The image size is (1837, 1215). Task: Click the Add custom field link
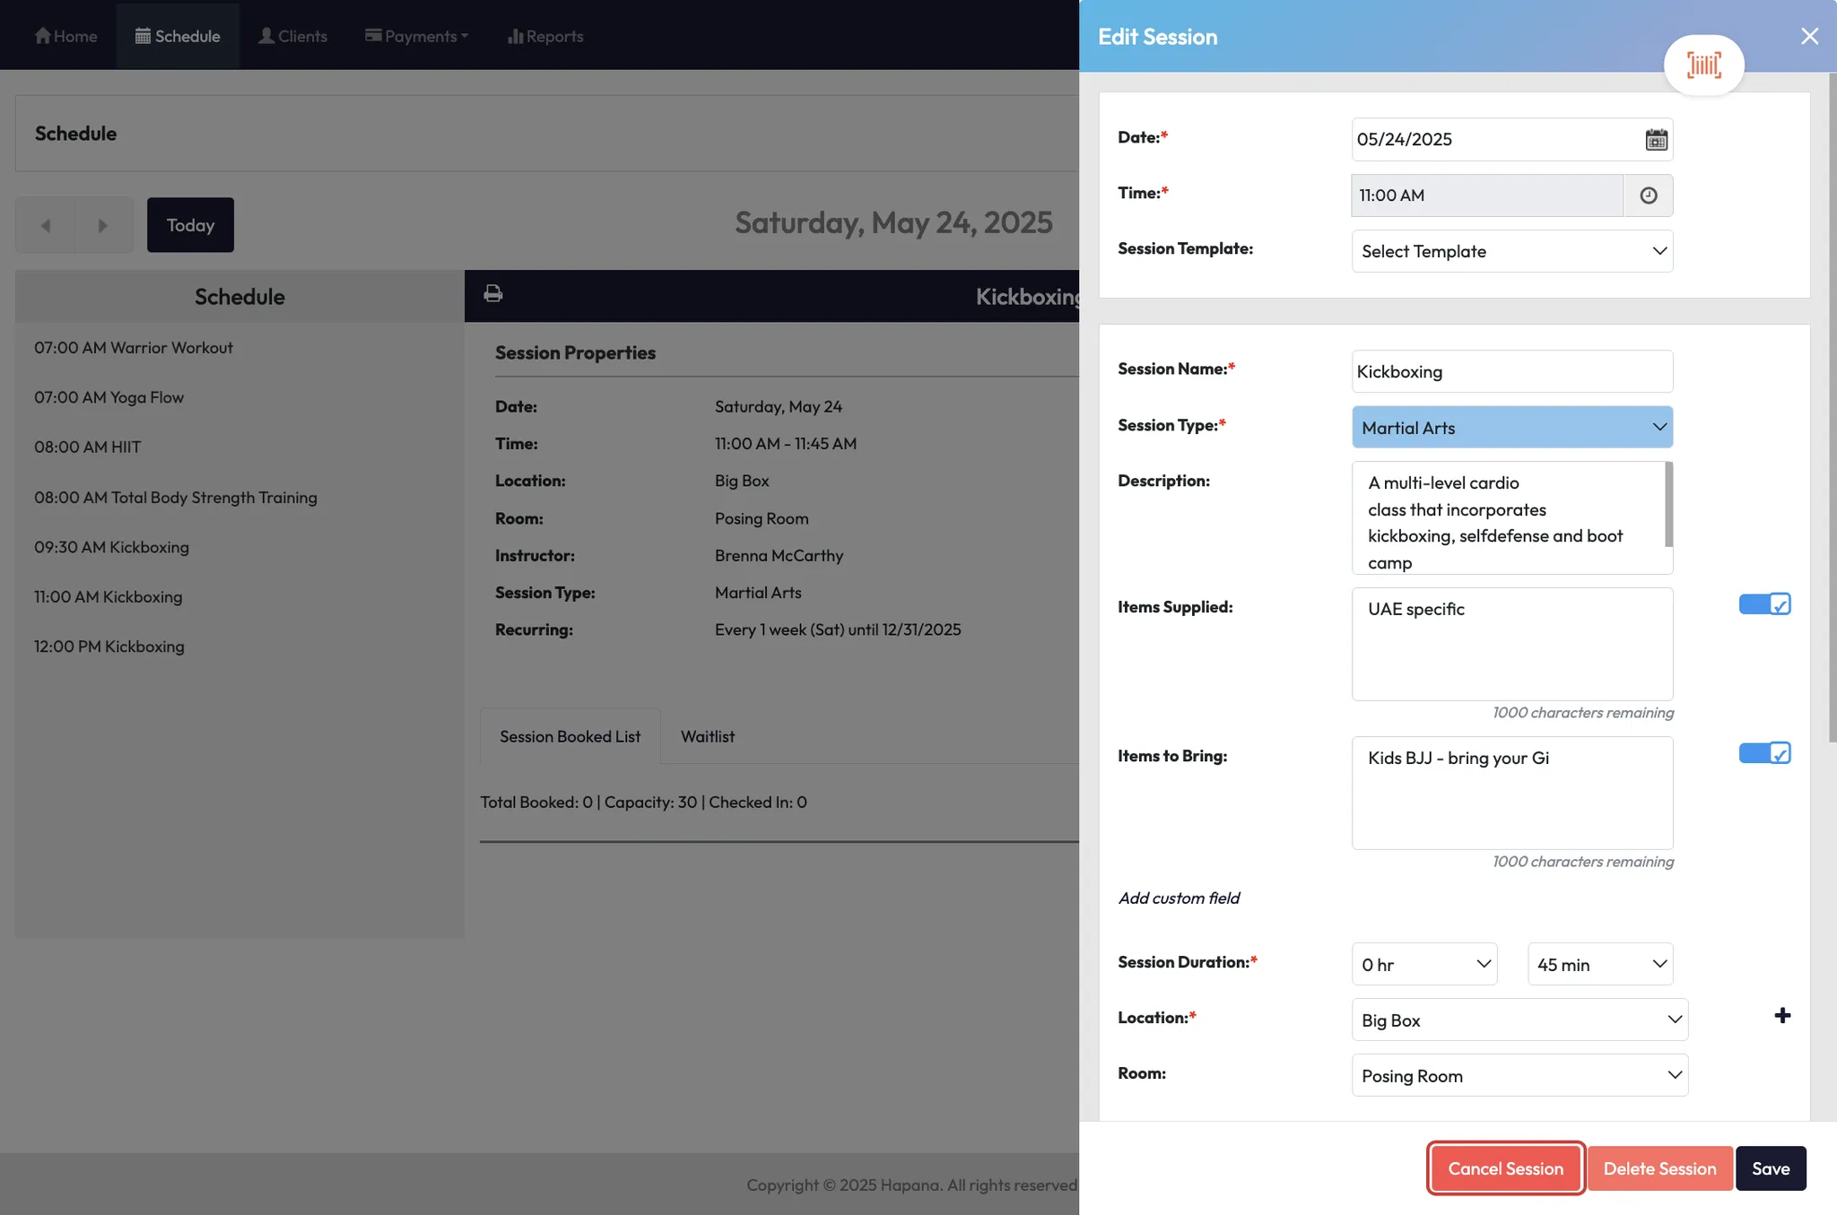(x=1179, y=898)
